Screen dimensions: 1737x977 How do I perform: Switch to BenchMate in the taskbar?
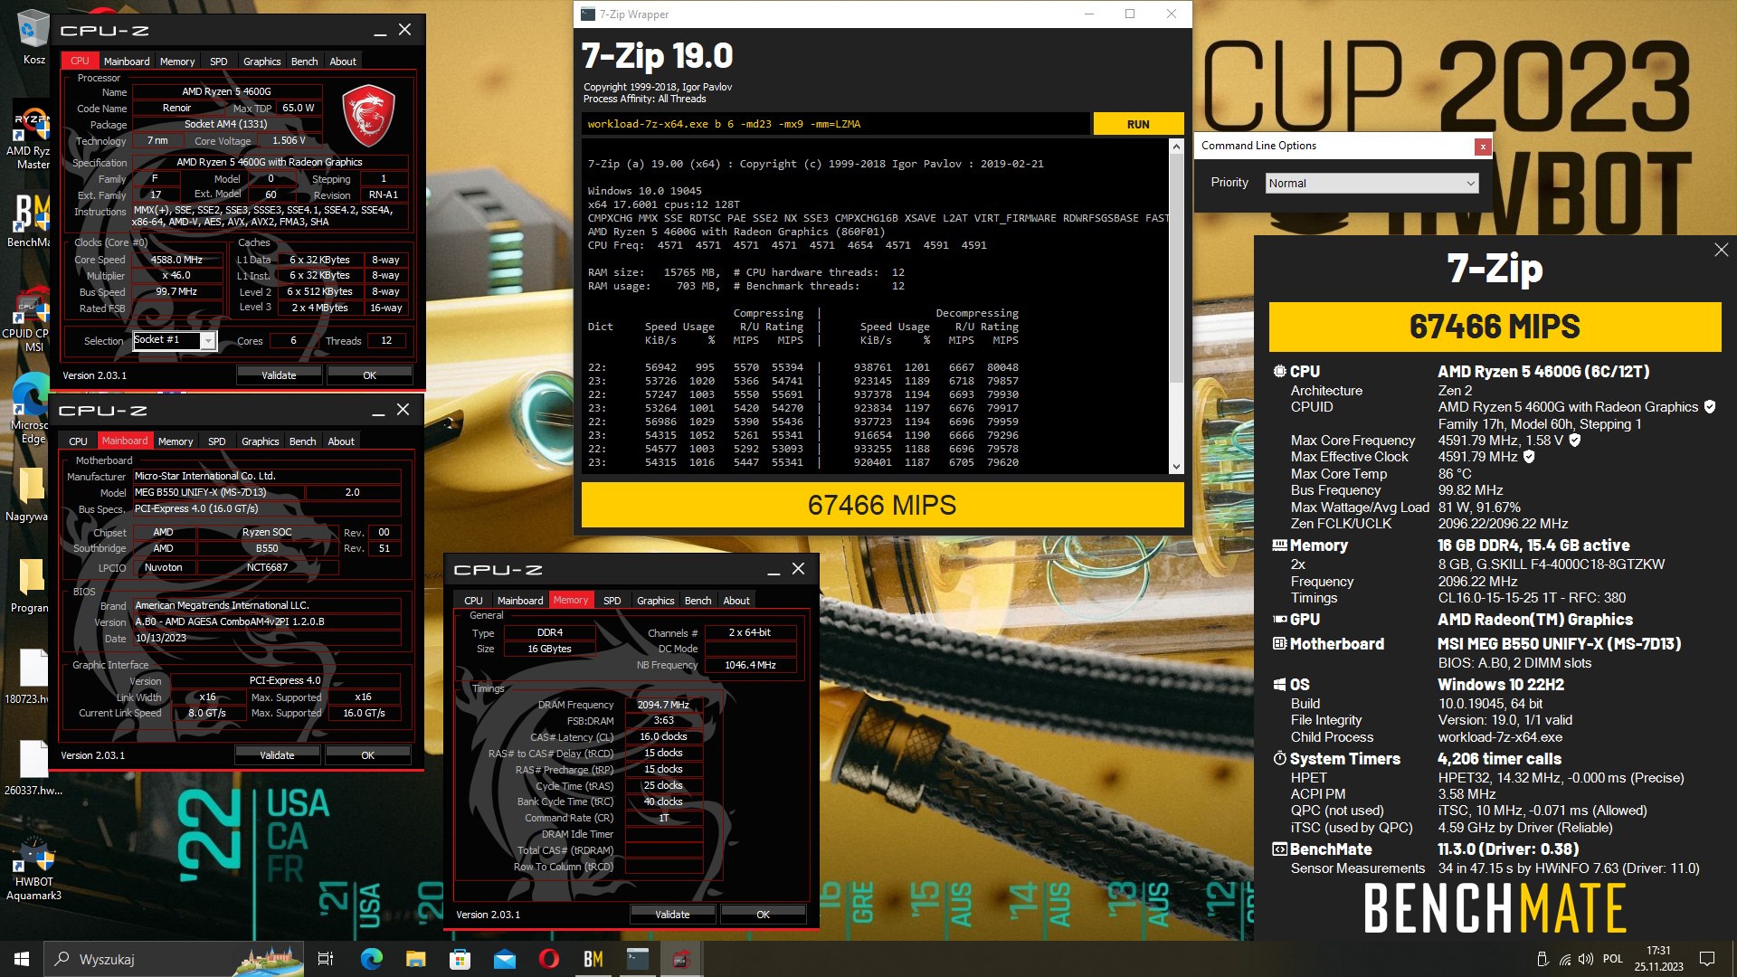pyautogui.click(x=593, y=959)
